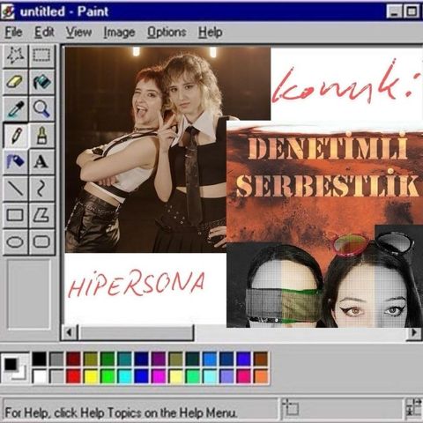Pick the navy blue swatch in top row

[141, 359]
